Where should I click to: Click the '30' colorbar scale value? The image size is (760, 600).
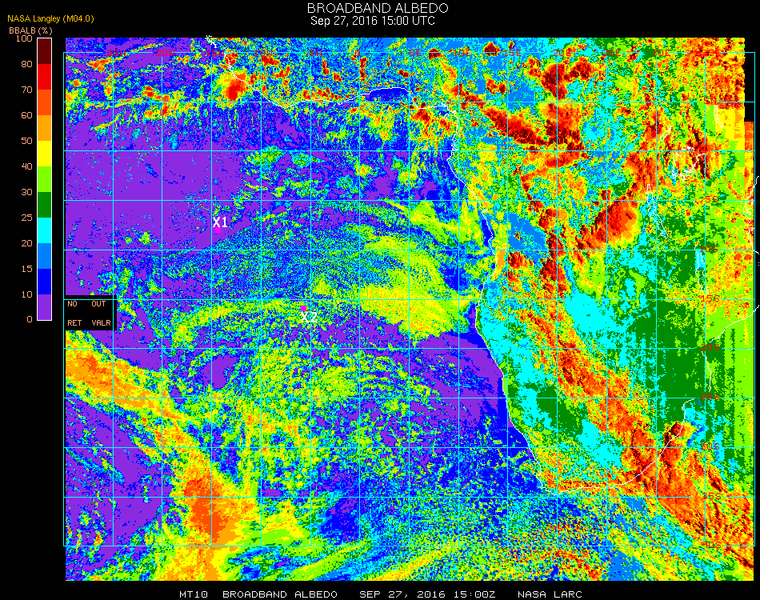[26, 193]
